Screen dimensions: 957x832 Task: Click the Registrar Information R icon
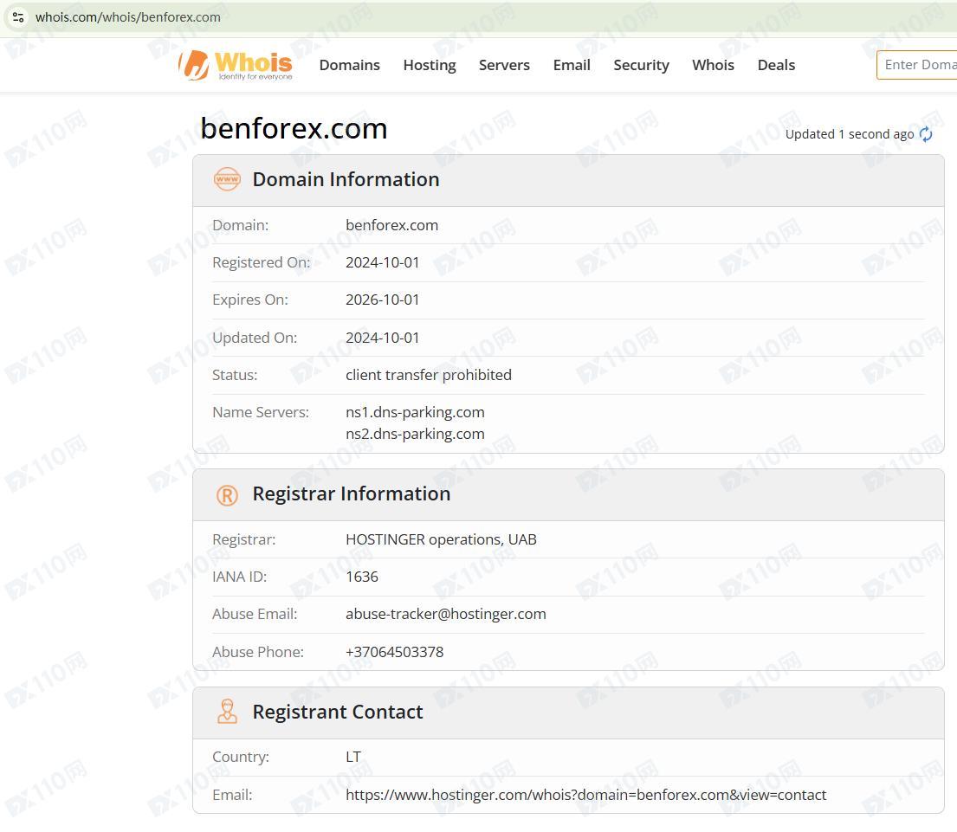pos(227,494)
